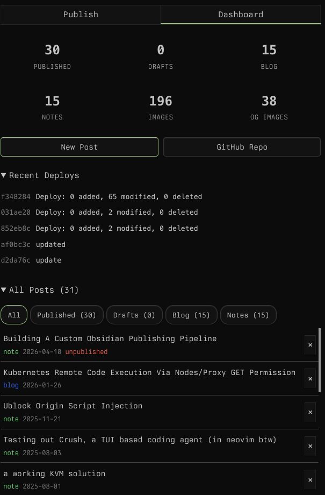Show only Blog (15) posts

191,315
